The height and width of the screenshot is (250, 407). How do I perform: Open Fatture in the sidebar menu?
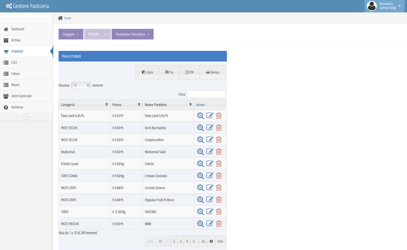point(15,74)
